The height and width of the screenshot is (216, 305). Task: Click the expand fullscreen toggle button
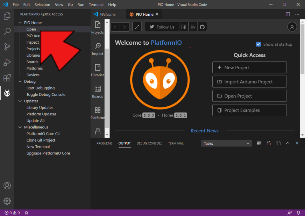[x=137, y=27]
